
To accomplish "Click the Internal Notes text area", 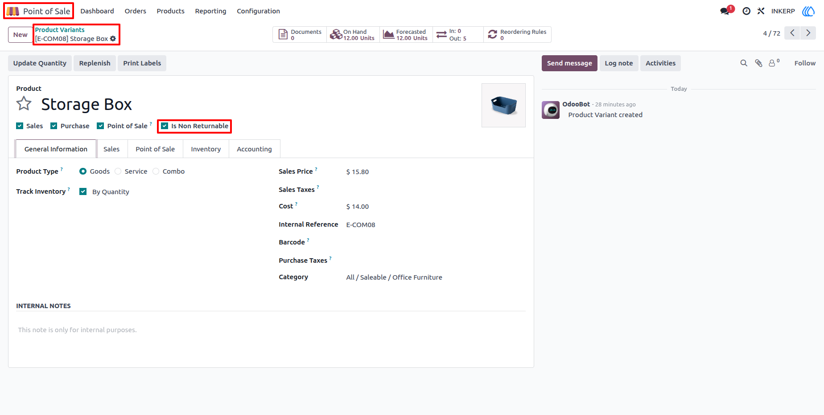I will pos(271,330).
